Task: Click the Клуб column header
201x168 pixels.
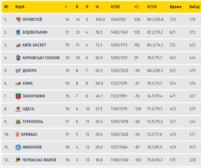Action: point(20,7)
